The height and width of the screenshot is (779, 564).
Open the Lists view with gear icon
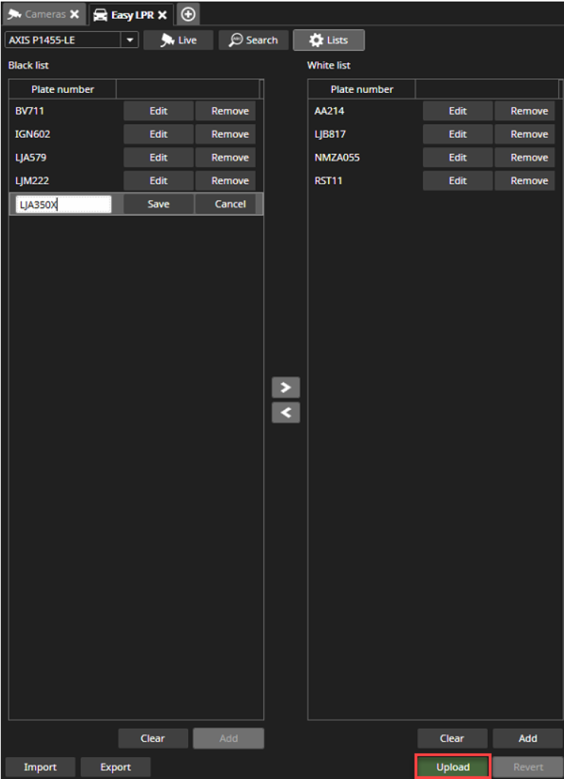point(328,40)
